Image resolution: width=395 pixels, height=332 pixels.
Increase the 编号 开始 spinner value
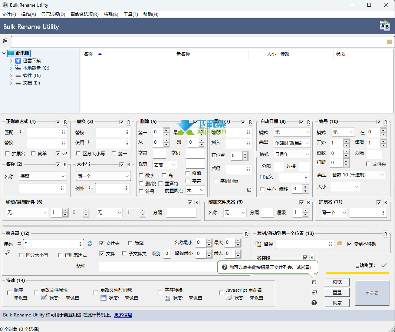click(x=346, y=141)
